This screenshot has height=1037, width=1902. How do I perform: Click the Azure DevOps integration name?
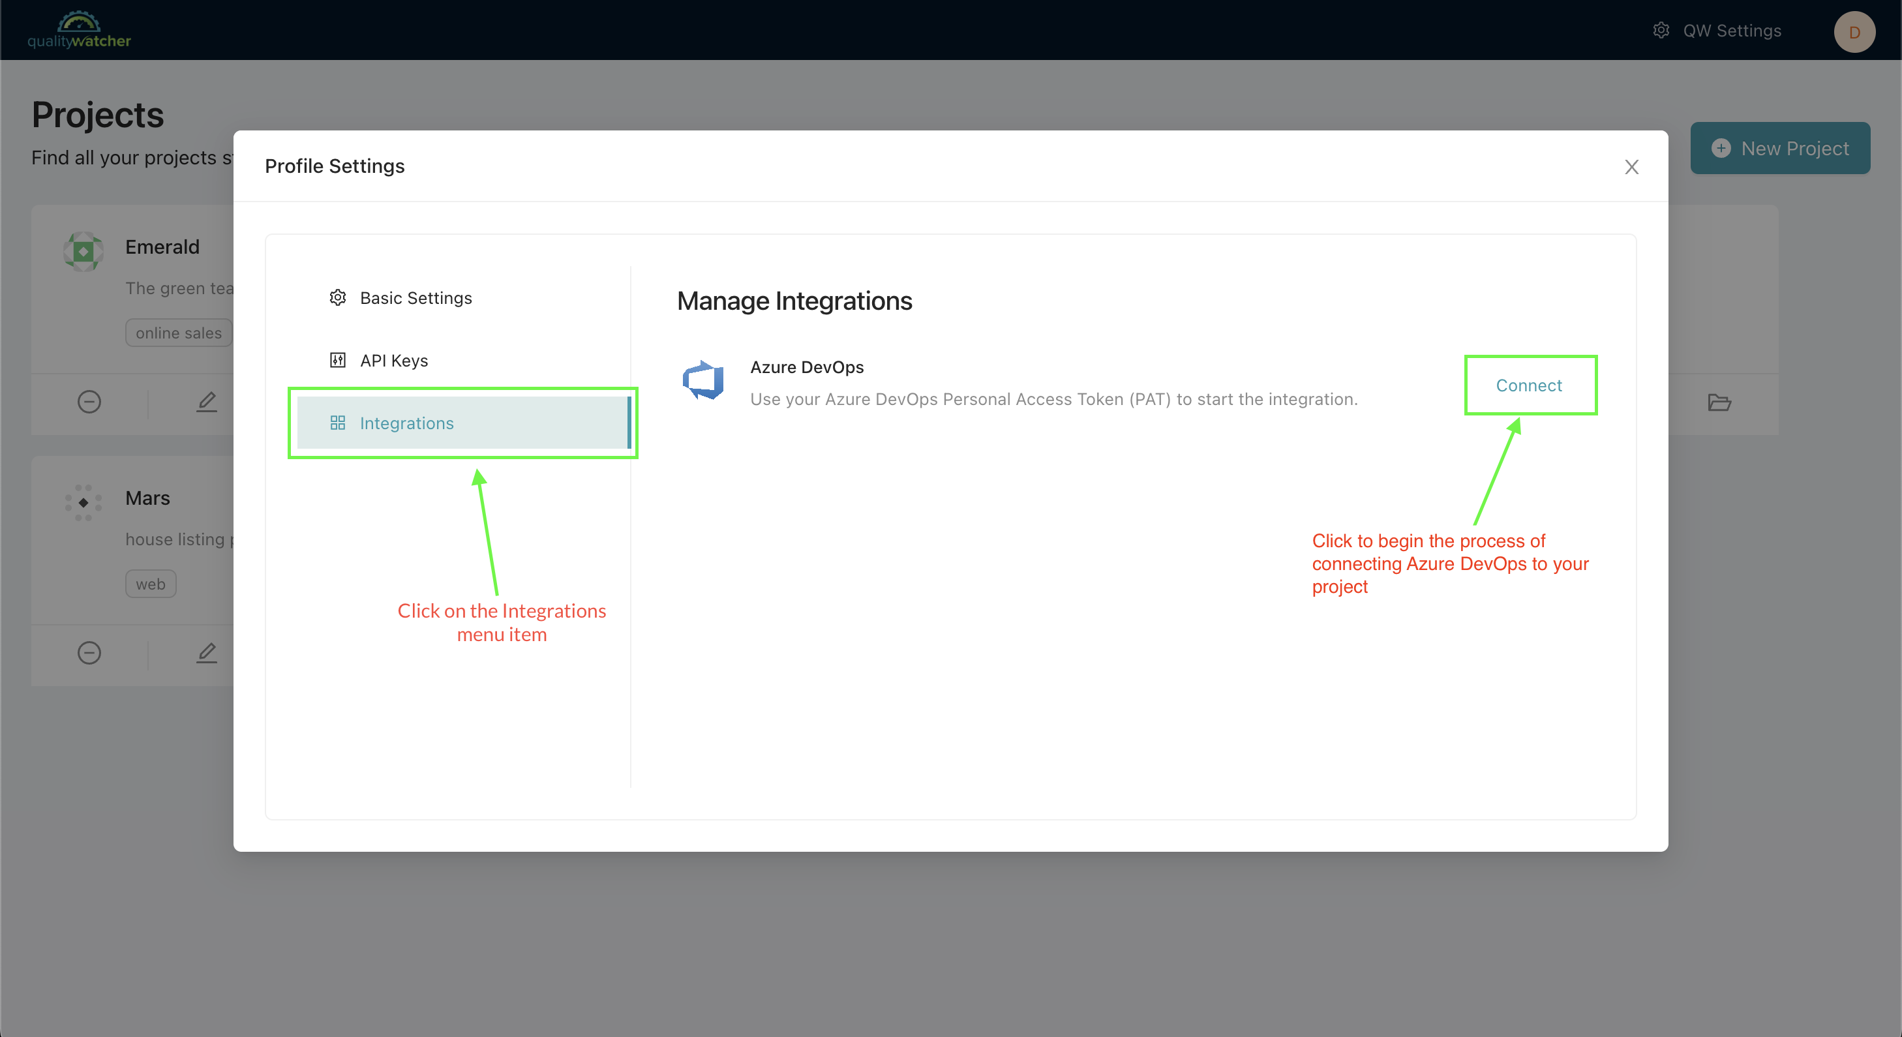click(807, 367)
